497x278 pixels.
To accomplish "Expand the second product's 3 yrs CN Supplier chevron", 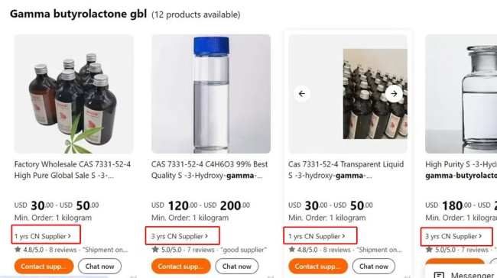I will pyautogui.click(x=206, y=236).
